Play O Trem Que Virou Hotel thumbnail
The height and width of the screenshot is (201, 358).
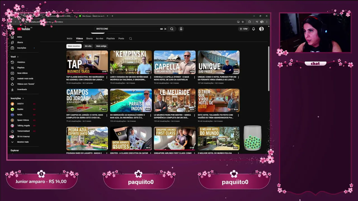(218, 100)
